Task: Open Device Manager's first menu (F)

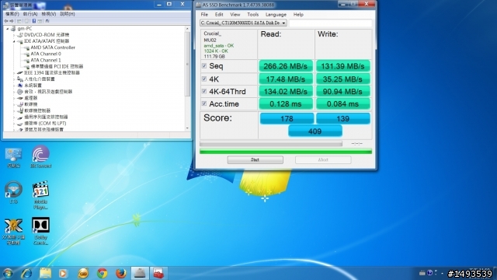Action: point(12,14)
